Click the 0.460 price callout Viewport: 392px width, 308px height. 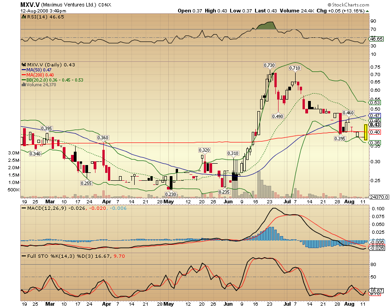348,113
